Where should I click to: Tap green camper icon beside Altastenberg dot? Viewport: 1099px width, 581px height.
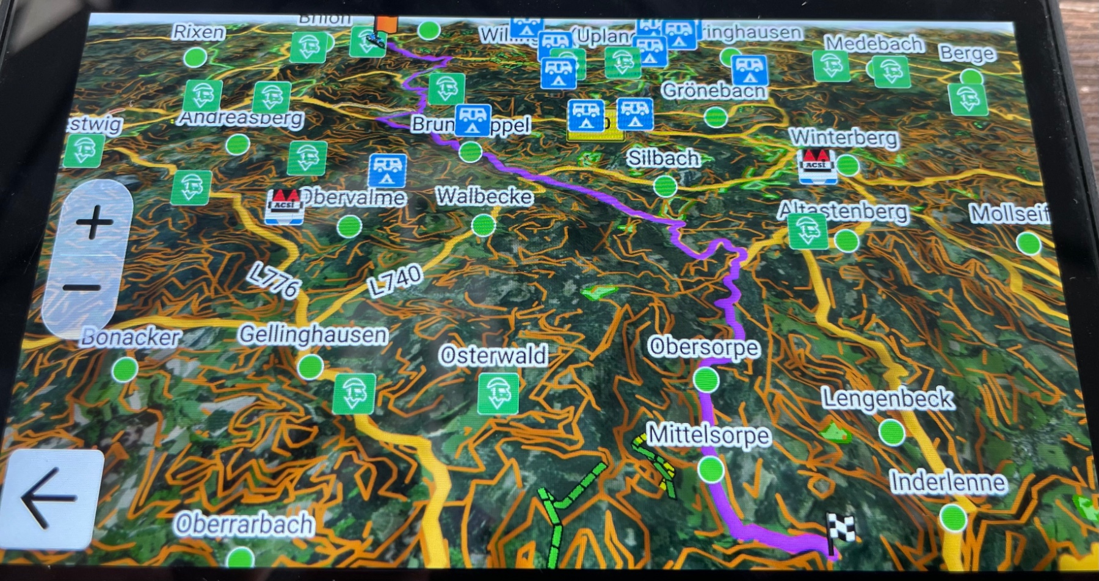[x=808, y=231]
